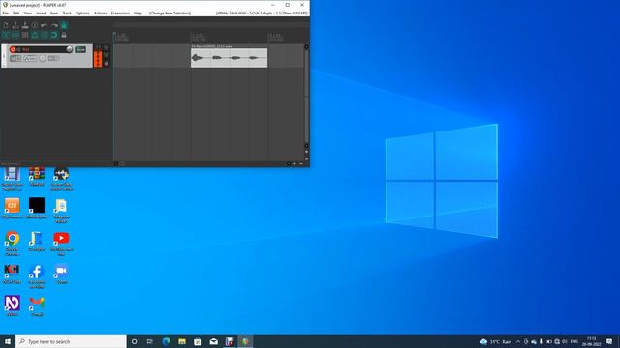Open the Help menu

(x=138, y=13)
